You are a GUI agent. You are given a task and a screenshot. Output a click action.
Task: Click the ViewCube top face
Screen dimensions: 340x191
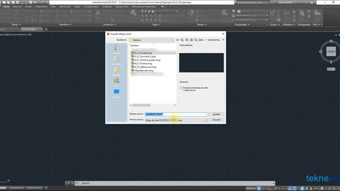pos(331,51)
